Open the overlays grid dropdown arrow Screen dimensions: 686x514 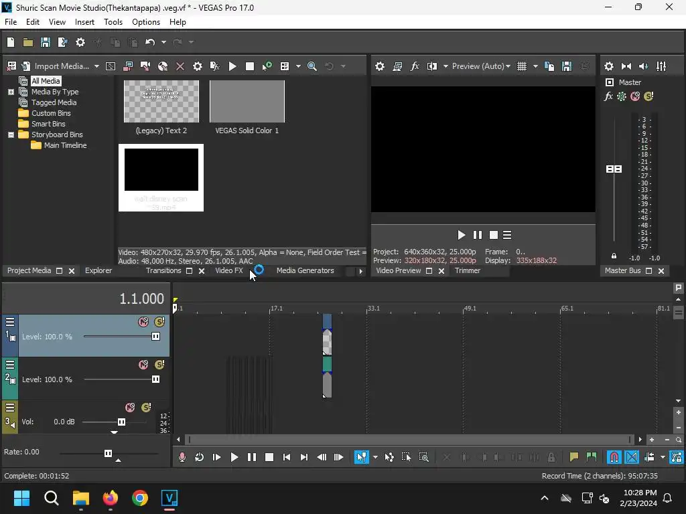[535, 66]
